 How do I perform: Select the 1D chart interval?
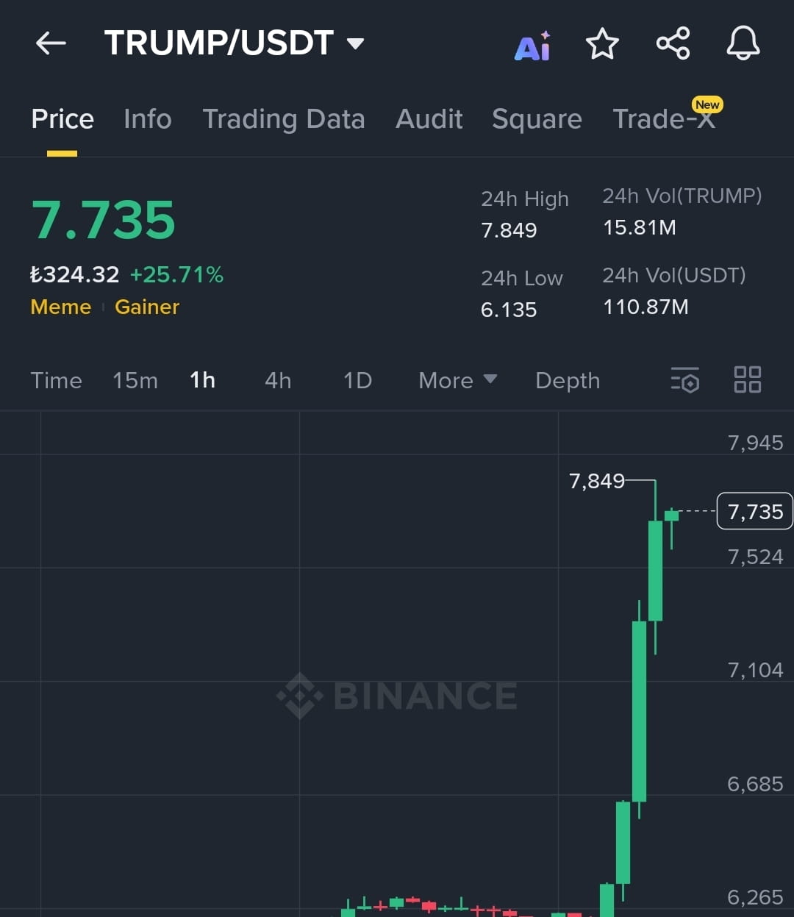coord(357,380)
